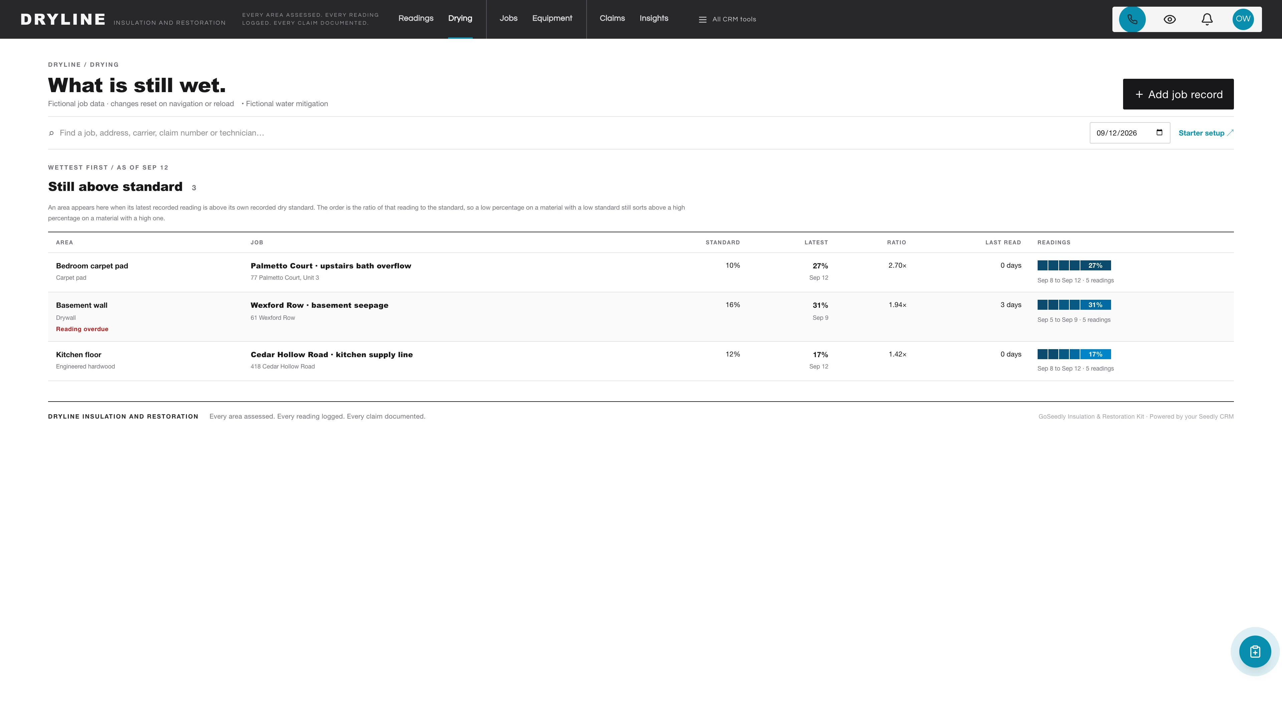The height and width of the screenshot is (721, 1282).
Task: Open Cedar Hollow Road kitchen supply line job
Action: (x=332, y=354)
